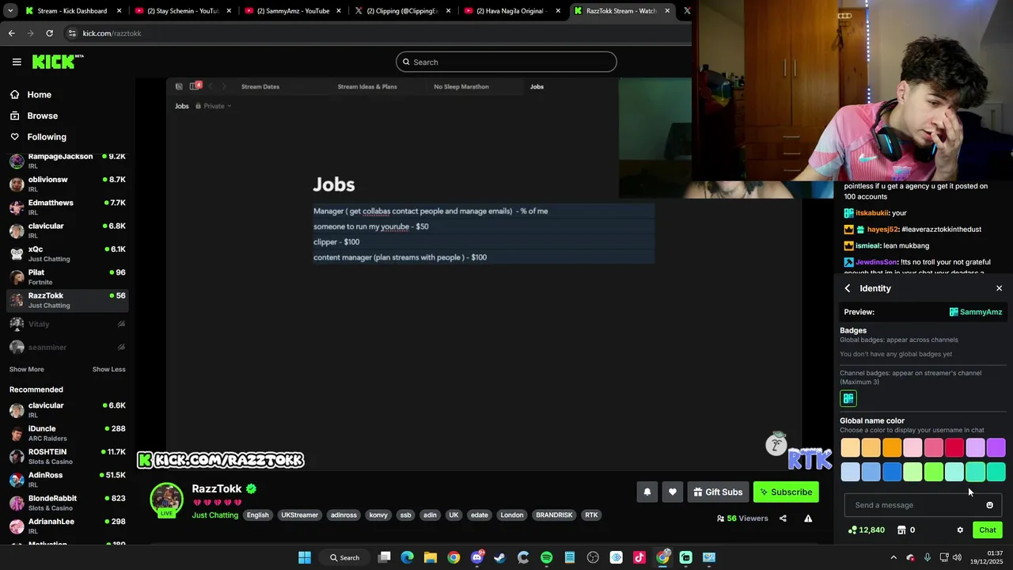Select the London tag
This screenshot has width=1013, height=570.
click(512, 515)
